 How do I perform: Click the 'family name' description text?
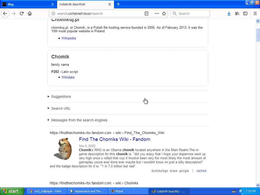[x=60, y=65]
